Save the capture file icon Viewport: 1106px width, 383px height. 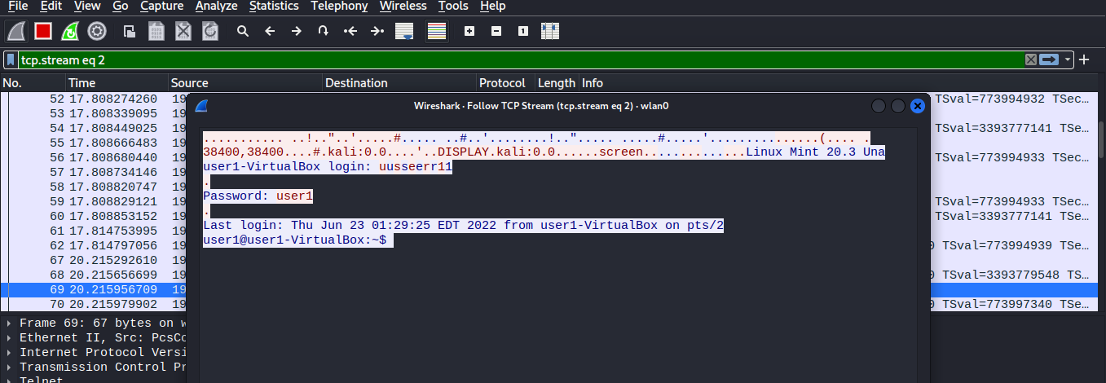point(156,31)
